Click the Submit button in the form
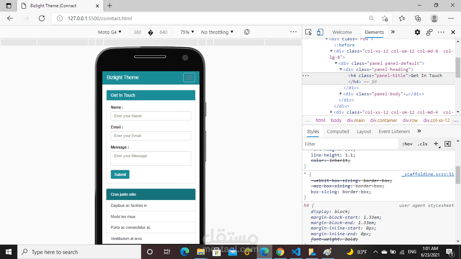461x259 pixels. click(x=120, y=174)
